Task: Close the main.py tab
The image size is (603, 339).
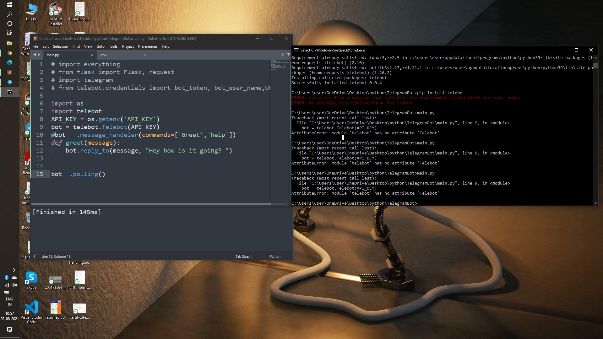Action: (92, 55)
